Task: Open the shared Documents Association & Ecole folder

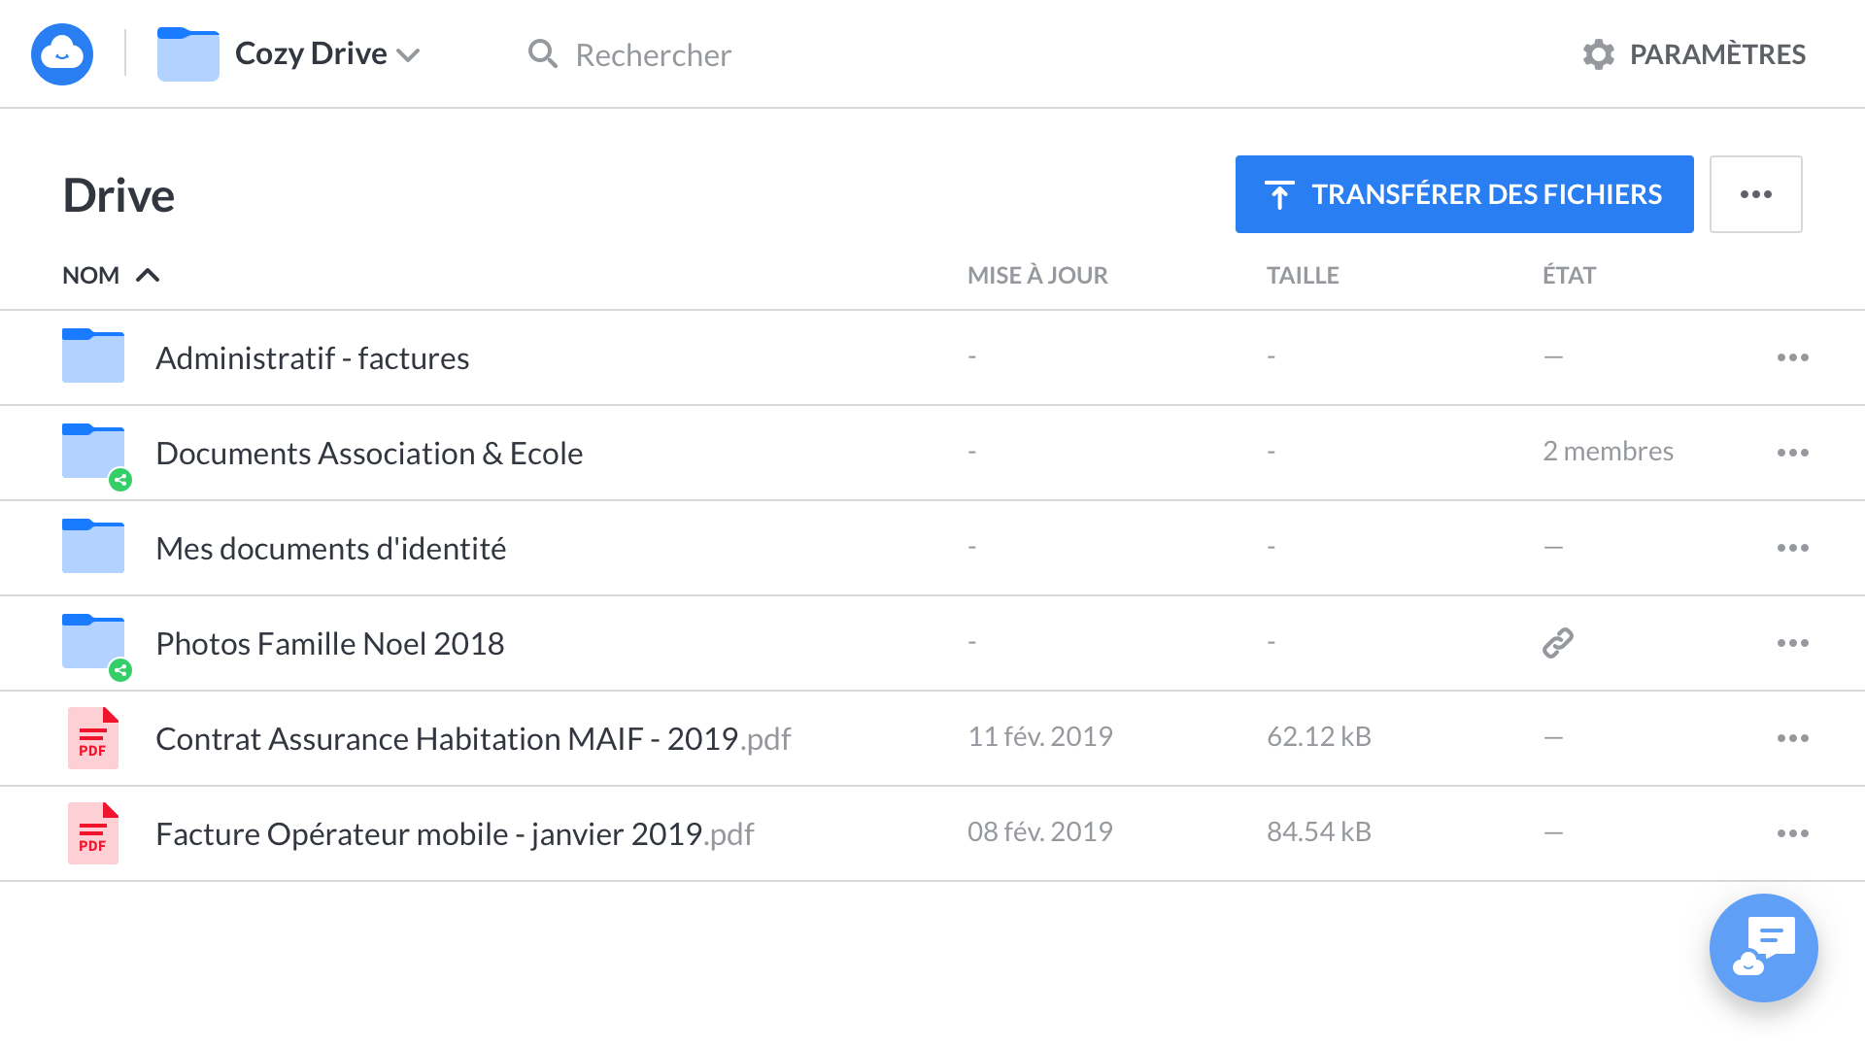Action: [x=369, y=454]
